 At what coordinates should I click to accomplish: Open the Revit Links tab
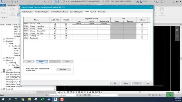pos(101,12)
